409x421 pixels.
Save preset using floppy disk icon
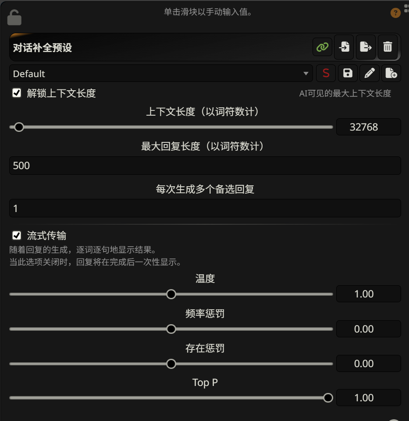tap(348, 74)
